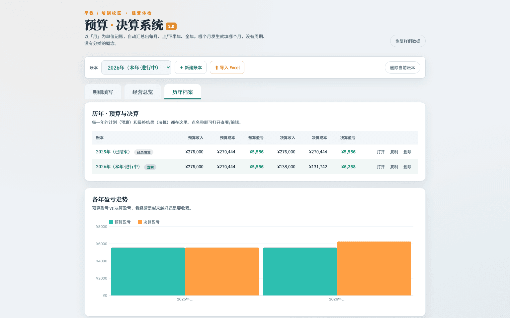Click the 决算盈亏 column header
The height and width of the screenshot is (318, 510).
coord(348,138)
